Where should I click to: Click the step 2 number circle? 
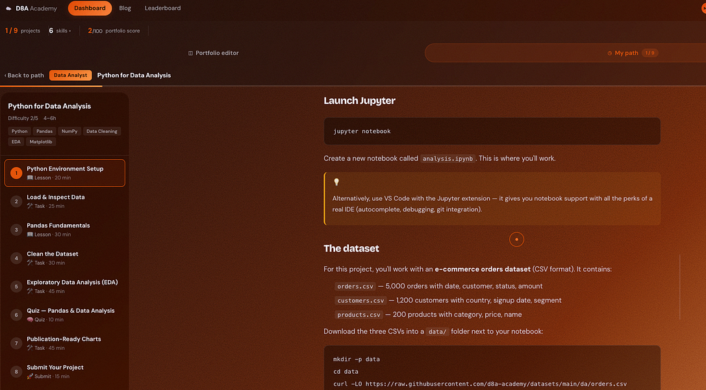(x=16, y=201)
